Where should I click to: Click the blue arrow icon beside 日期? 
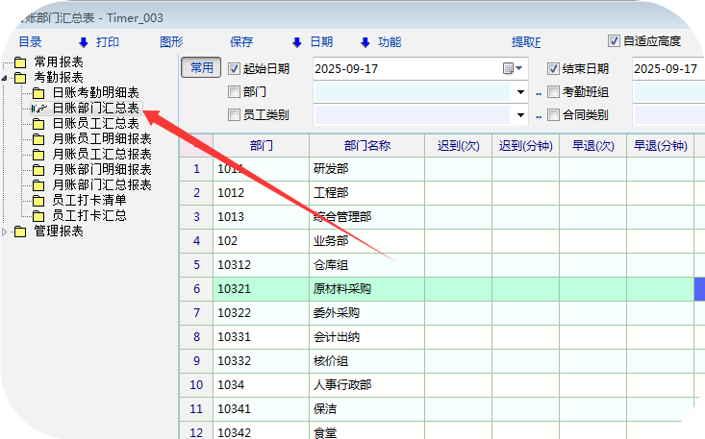coord(295,42)
